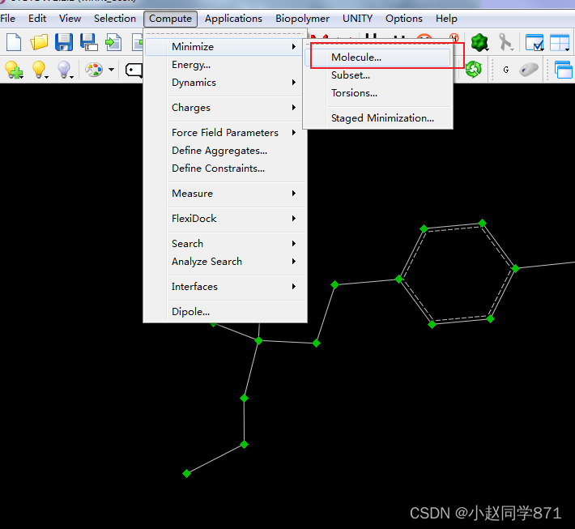Open the Biopolymer menu
This screenshot has width=575, height=529.
click(303, 19)
